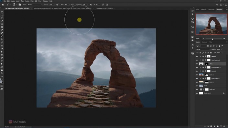
Task: Select the Move tool
Action: tap(2, 12)
